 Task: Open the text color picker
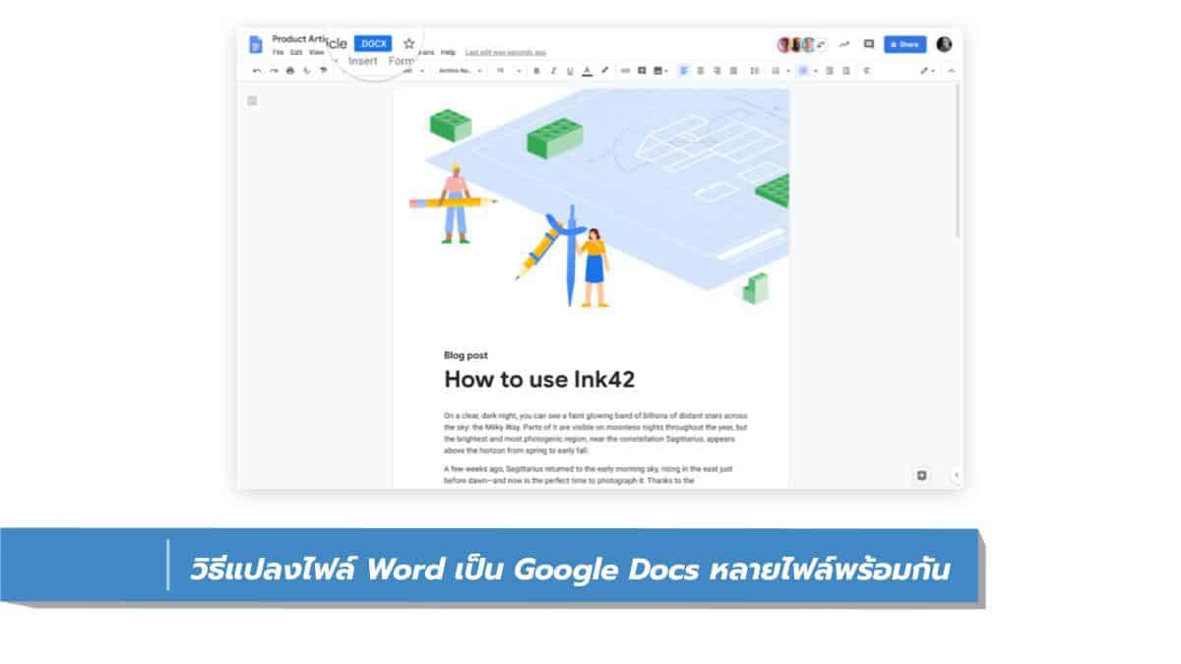pyautogui.click(x=588, y=71)
